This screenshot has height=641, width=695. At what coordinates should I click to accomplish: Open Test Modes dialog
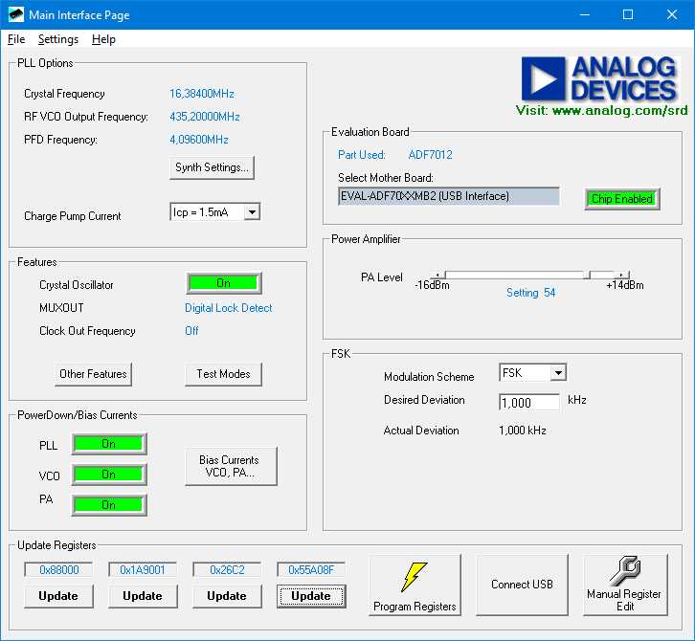[223, 374]
